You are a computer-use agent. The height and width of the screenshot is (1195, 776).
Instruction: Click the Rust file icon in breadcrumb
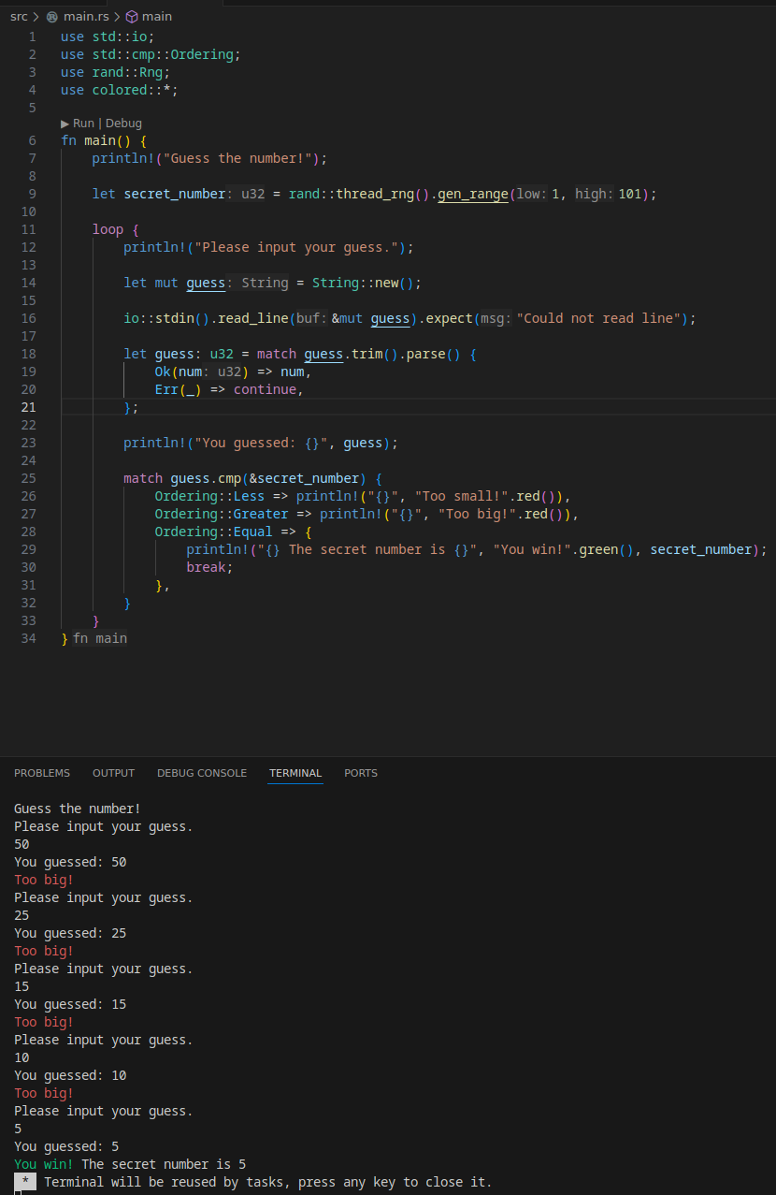coord(52,17)
